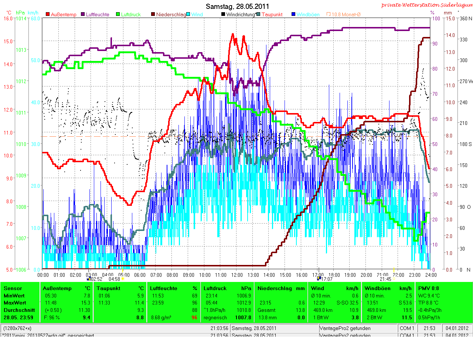
Task: Toggle the empty 10.8 Monat-Ø legend box
Action: [328, 14]
